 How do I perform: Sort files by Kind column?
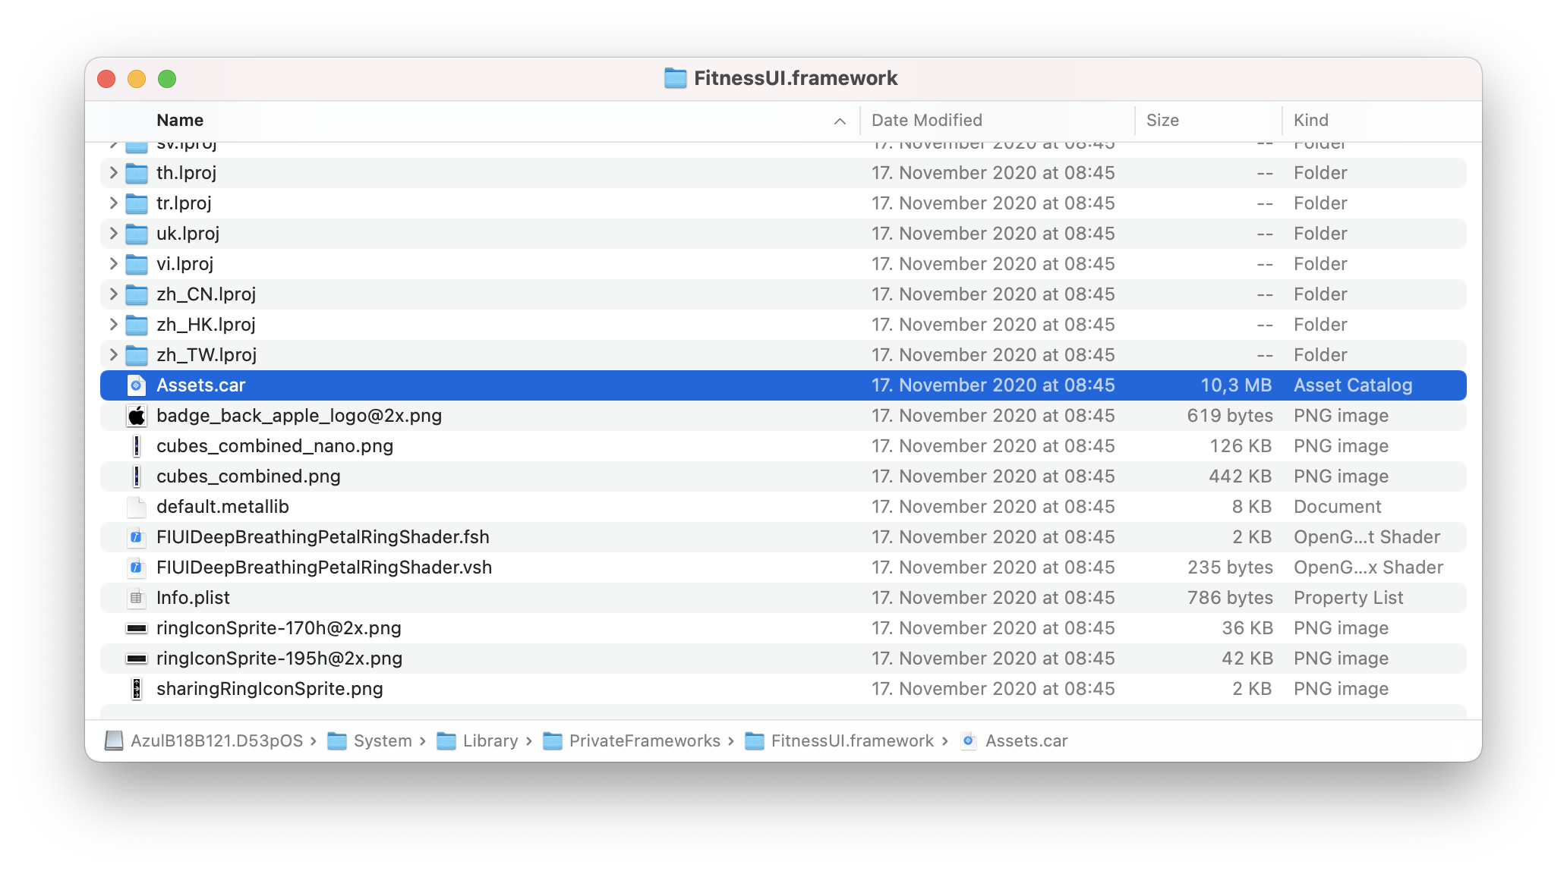click(1310, 120)
